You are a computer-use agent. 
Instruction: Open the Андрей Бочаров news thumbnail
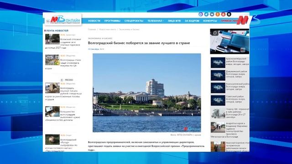(218, 127)
